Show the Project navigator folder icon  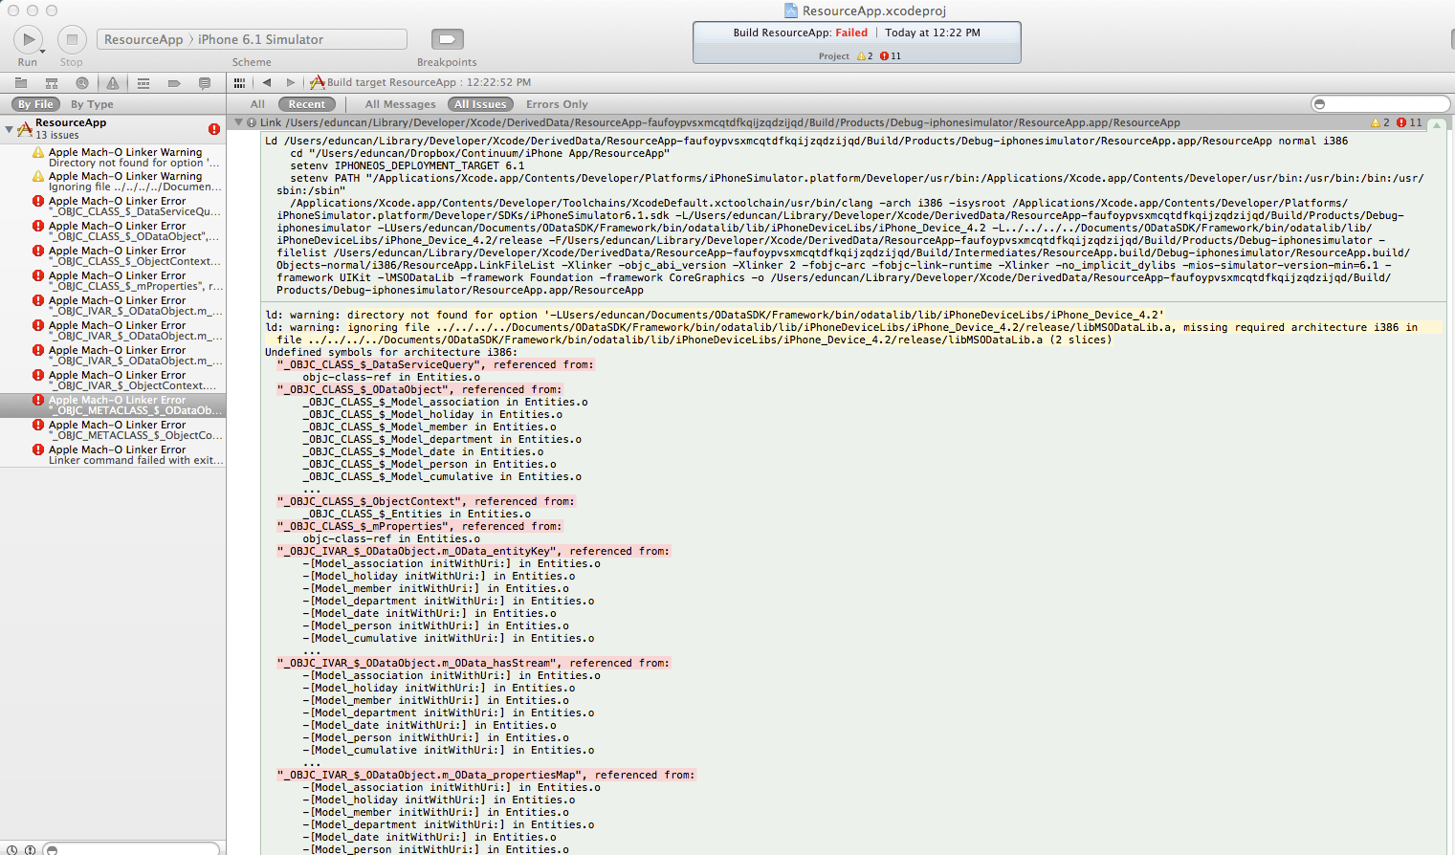(21, 83)
